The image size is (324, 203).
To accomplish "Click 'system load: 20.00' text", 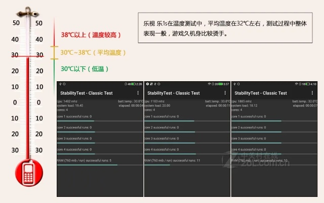I will click(x=157, y=106).
